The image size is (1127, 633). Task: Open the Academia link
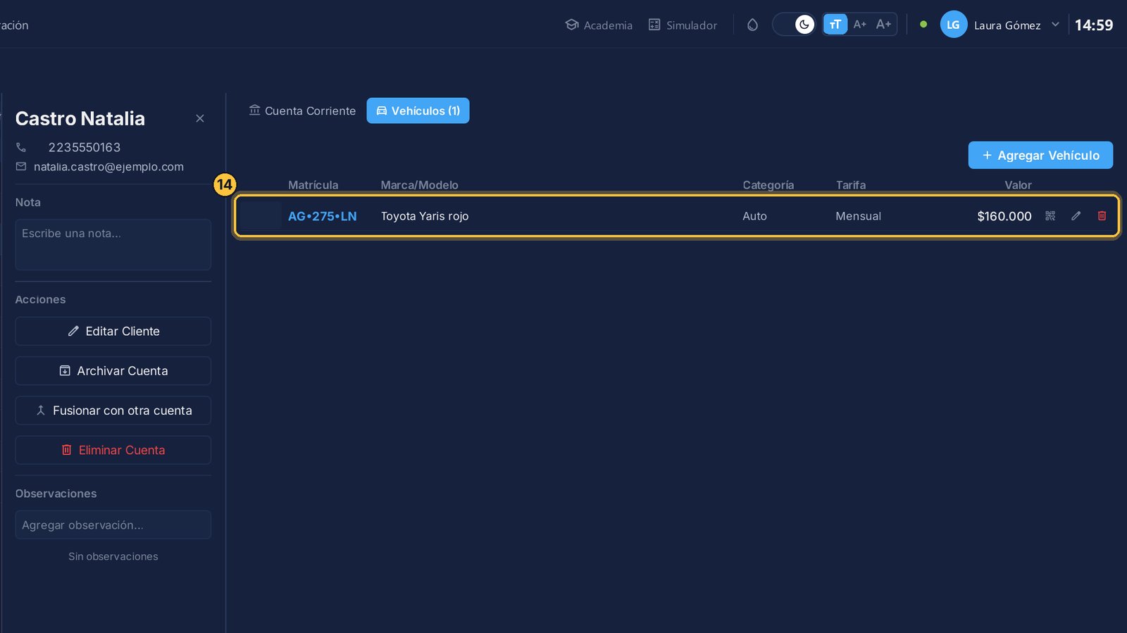(x=599, y=25)
